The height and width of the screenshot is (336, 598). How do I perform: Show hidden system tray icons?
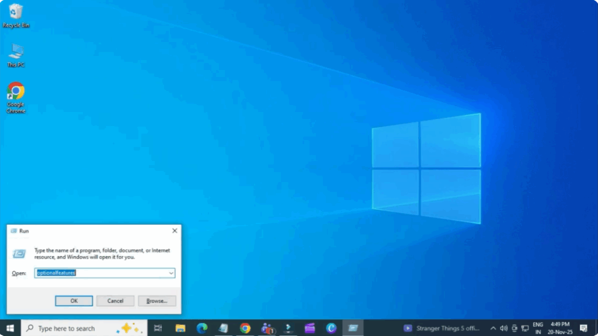tap(493, 328)
